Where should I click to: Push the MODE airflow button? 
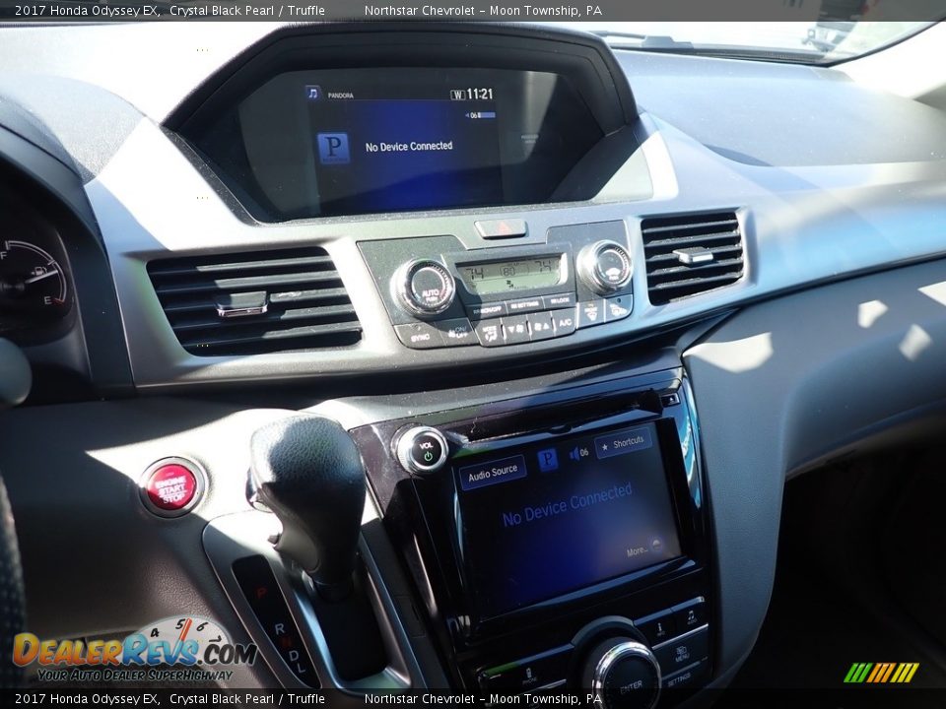click(490, 332)
